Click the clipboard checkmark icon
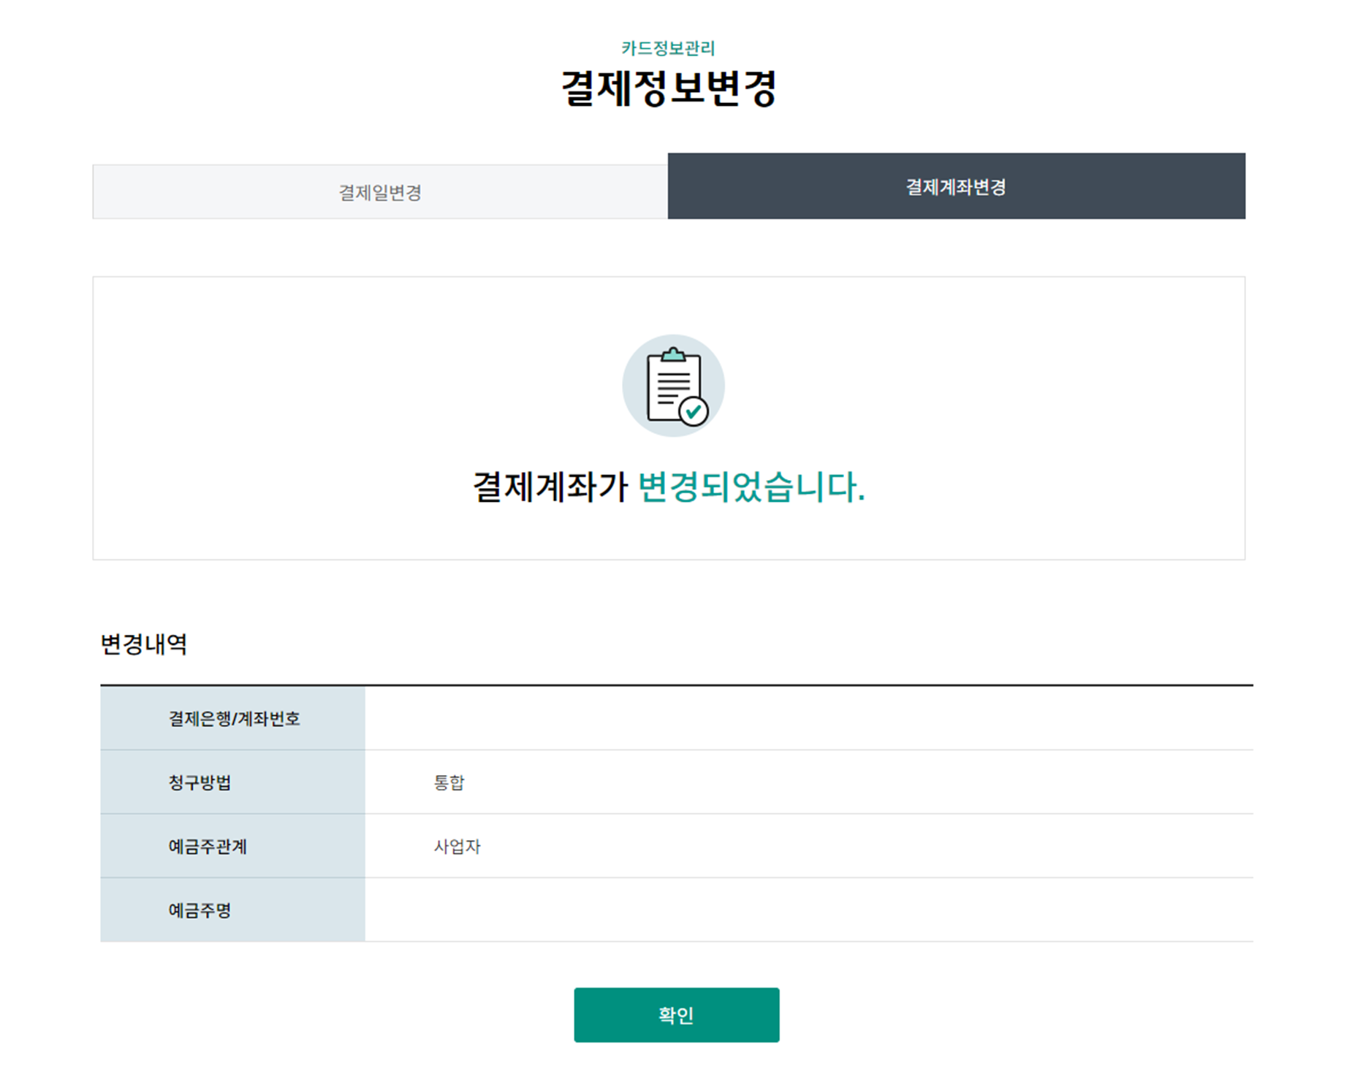The image size is (1355, 1079). tap(673, 386)
